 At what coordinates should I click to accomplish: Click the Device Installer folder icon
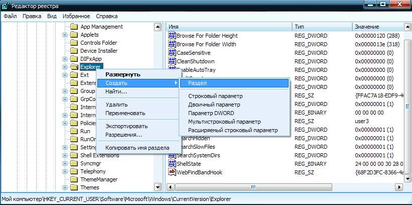click(x=74, y=51)
